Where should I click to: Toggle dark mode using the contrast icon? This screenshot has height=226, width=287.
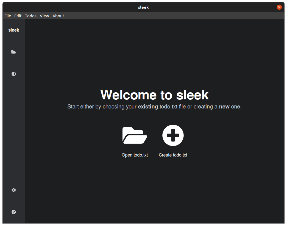coord(13,74)
